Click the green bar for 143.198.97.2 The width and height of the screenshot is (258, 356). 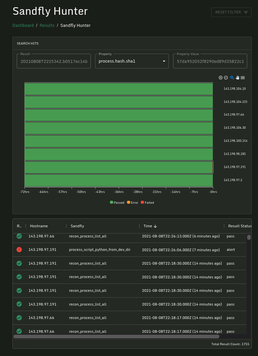coord(119,180)
